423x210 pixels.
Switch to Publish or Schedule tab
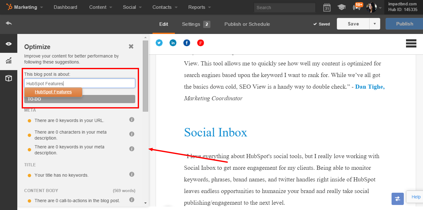pos(247,24)
